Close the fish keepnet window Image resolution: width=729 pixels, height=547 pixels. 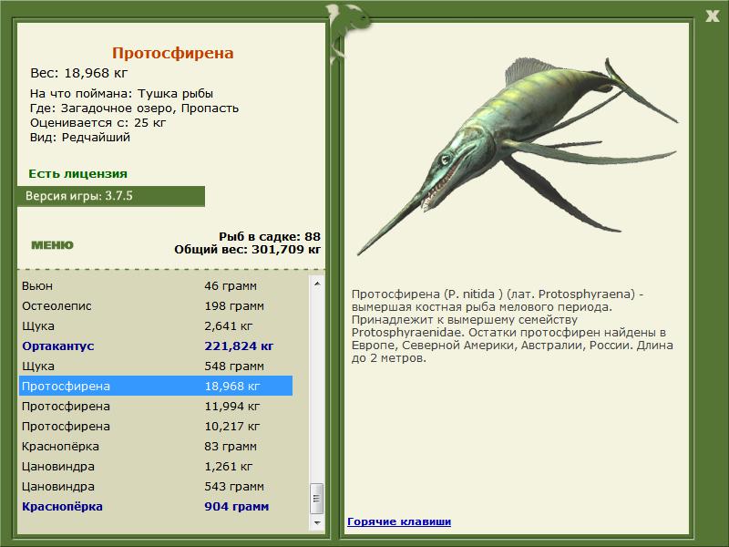pyautogui.click(x=712, y=16)
